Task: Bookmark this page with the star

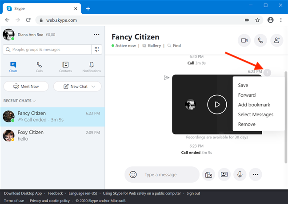Action: click(x=257, y=20)
